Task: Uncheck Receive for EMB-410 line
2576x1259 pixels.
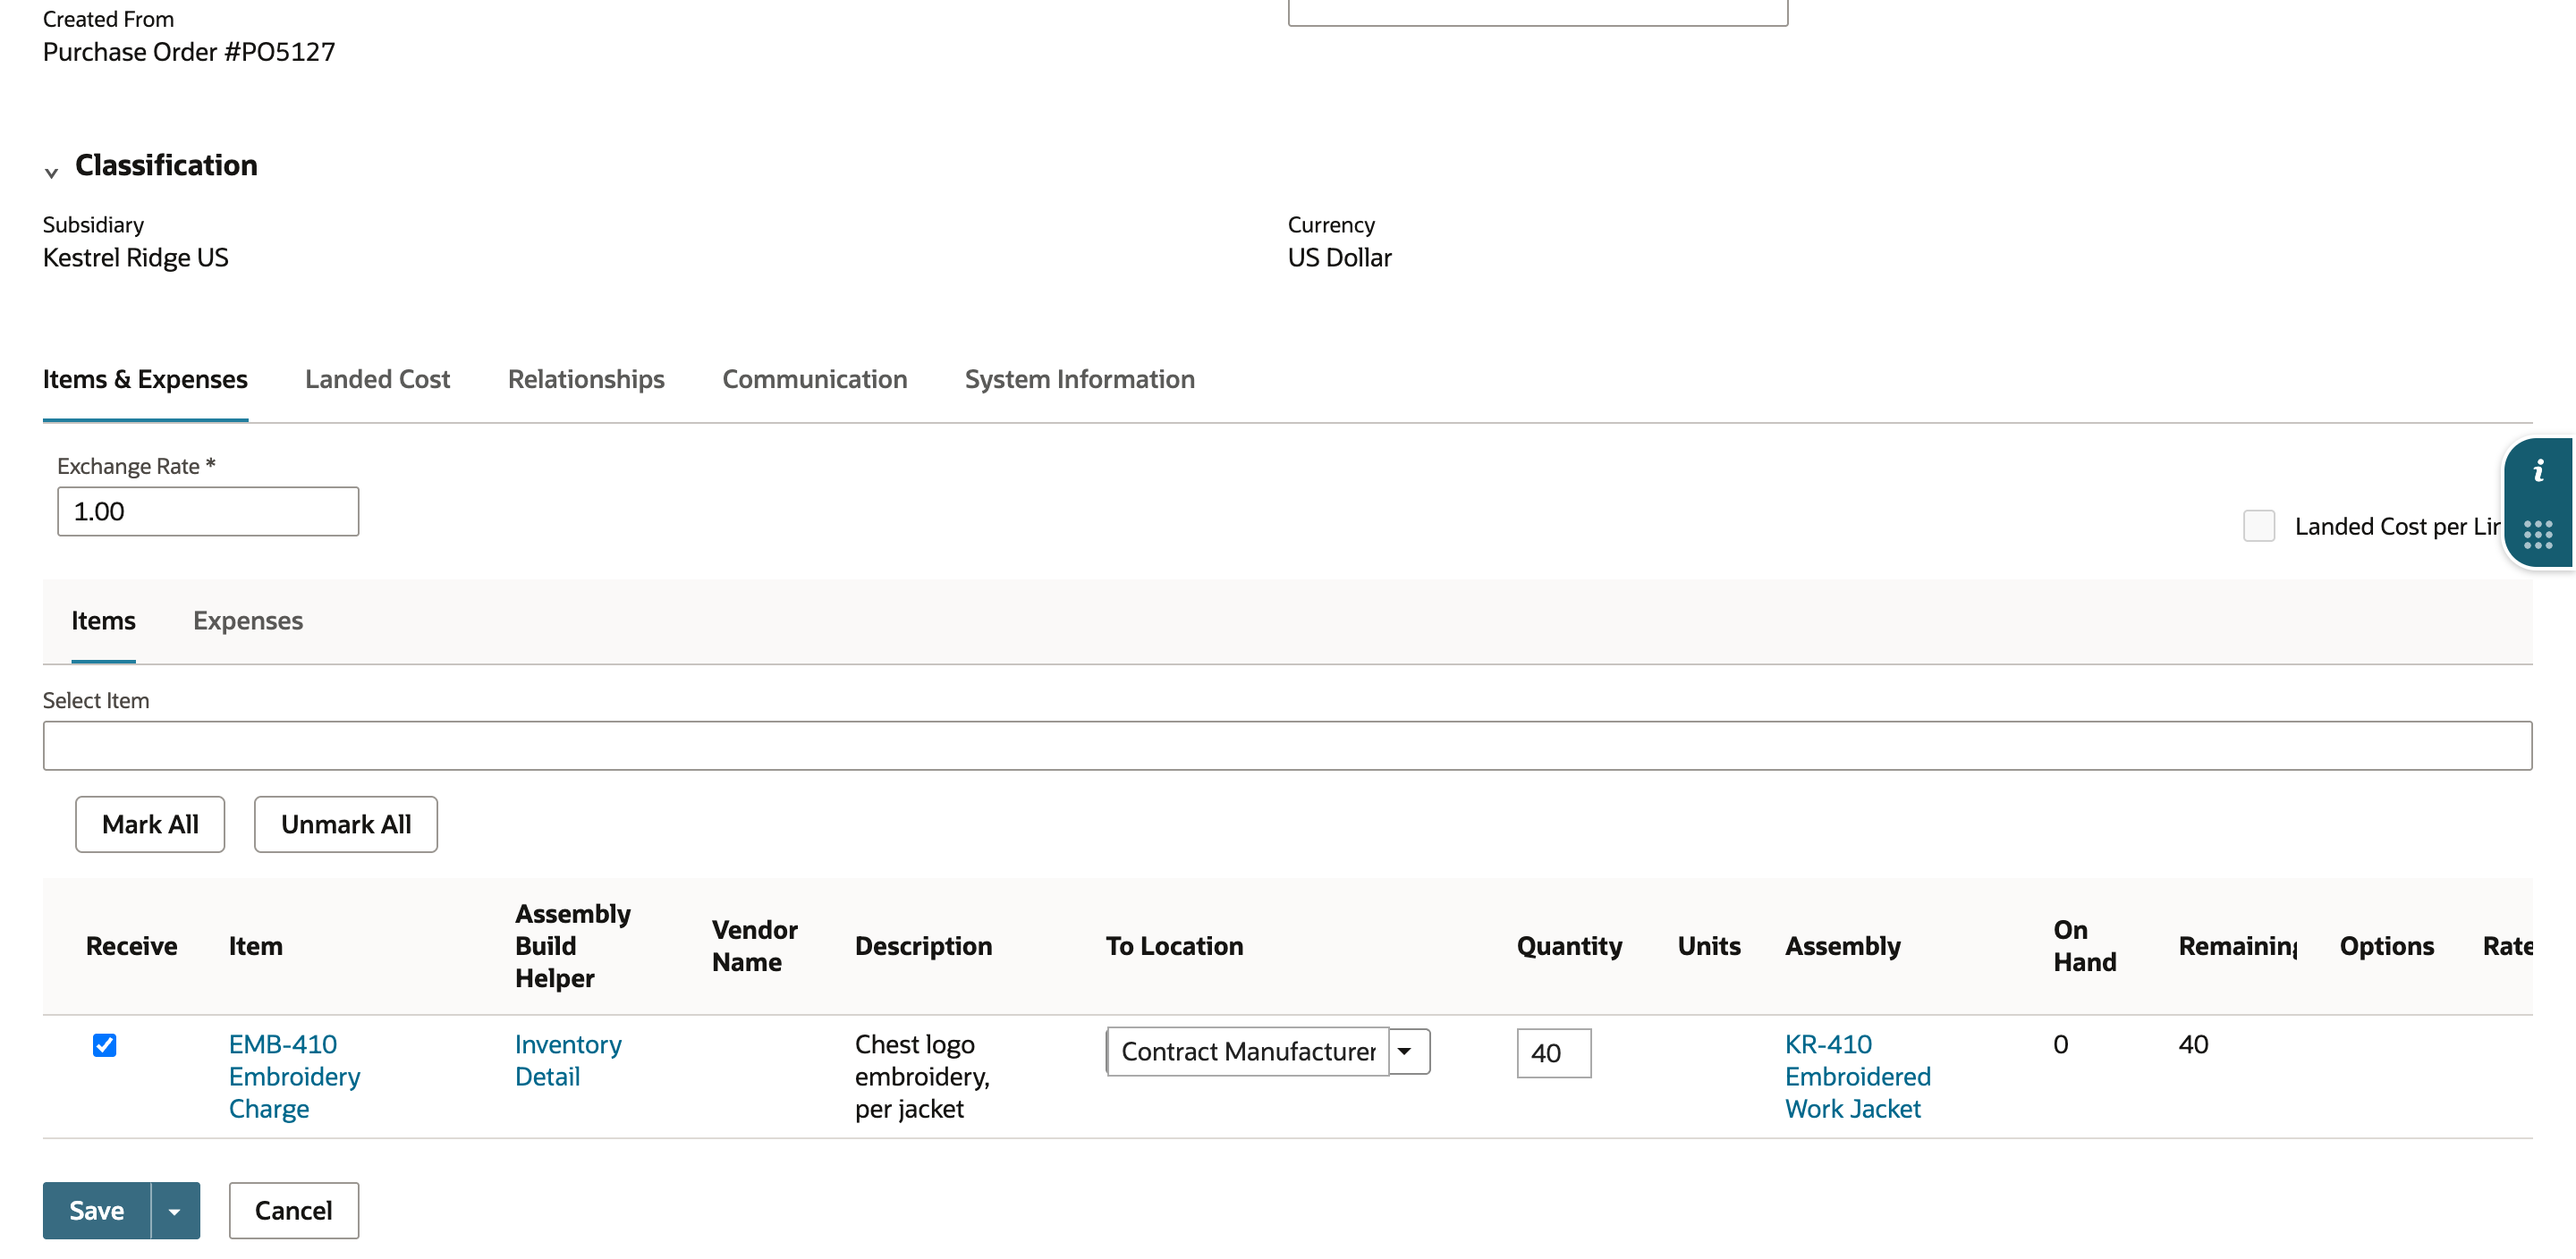Action: point(104,1045)
